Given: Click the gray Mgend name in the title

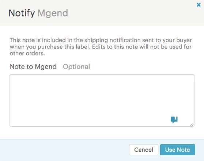Looking at the screenshot, I should 53,13.
